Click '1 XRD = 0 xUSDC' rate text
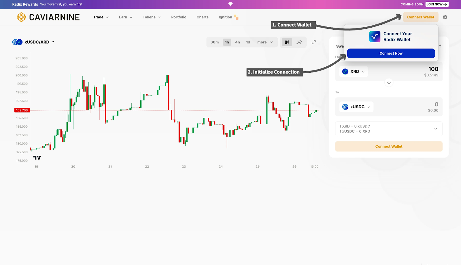This screenshot has width=461, height=265. (355, 126)
